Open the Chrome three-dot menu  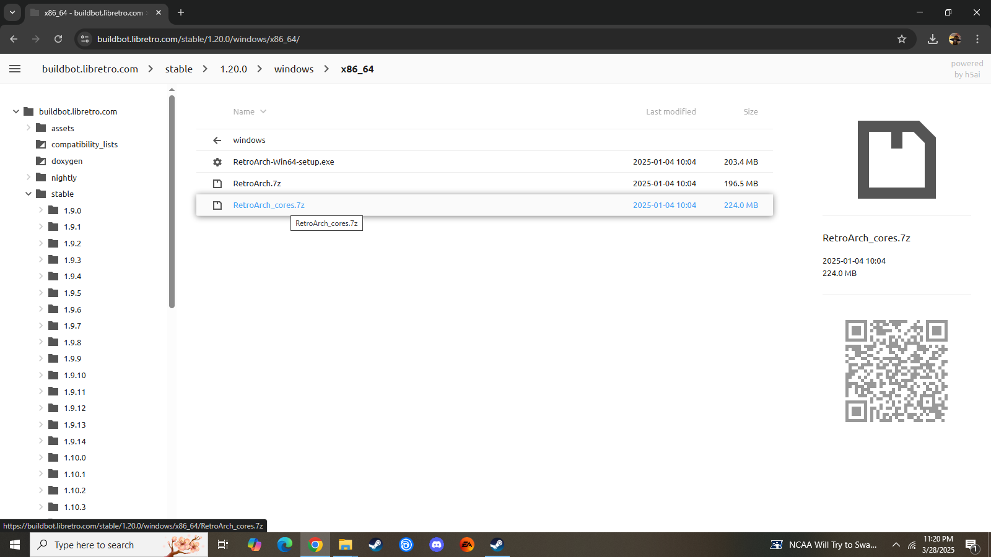coord(977,39)
